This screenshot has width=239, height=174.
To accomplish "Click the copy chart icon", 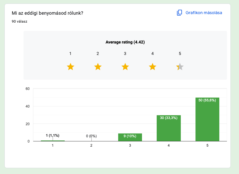I will (179, 13).
